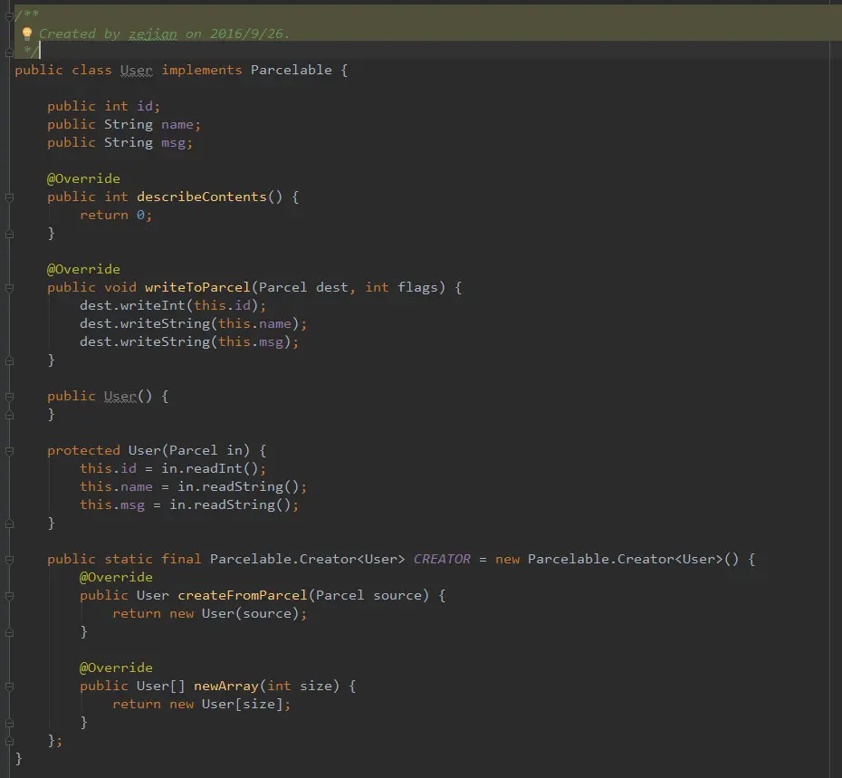Click the 'this.name = in.readString();' line

[194, 487]
